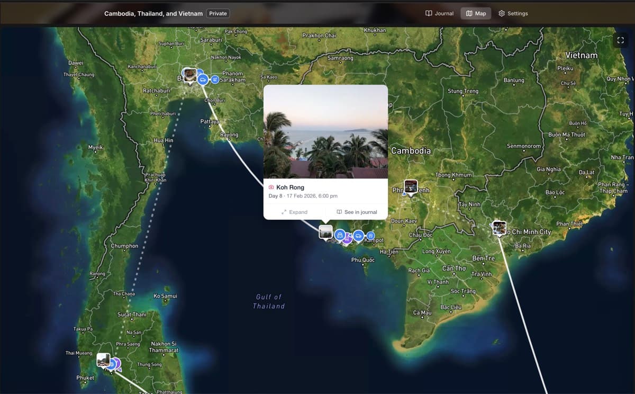Click the small Koh Rong photo pin
635x394 pixels.
pyautogui.click(x=325, y=231)
